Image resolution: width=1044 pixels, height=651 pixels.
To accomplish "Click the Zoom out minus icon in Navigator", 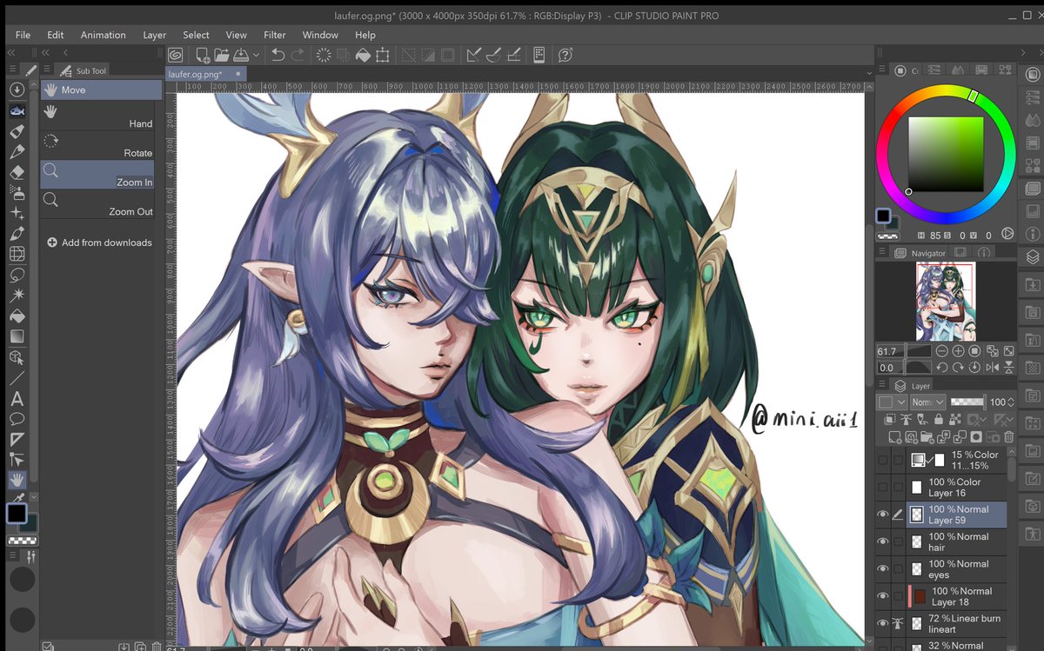I will [x=943, y=351].
